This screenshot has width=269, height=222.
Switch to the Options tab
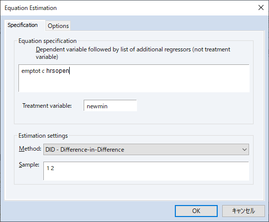click(58, 26)
